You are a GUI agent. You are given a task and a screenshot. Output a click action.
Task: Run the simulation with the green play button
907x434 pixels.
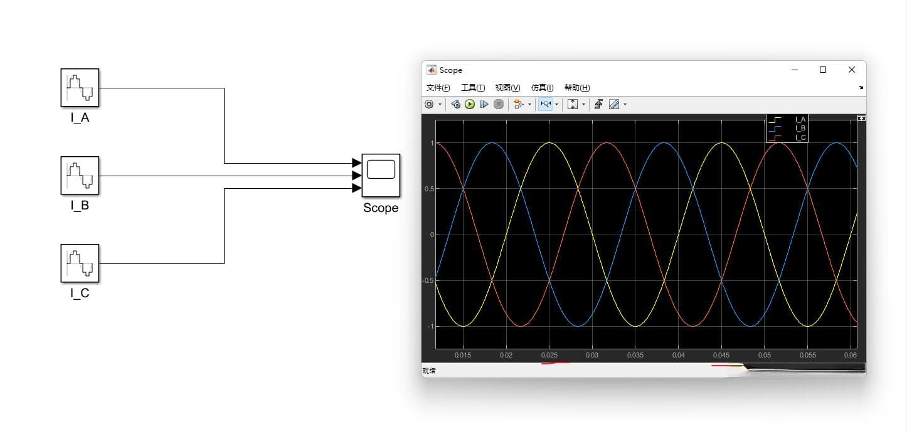click(470, 104)
